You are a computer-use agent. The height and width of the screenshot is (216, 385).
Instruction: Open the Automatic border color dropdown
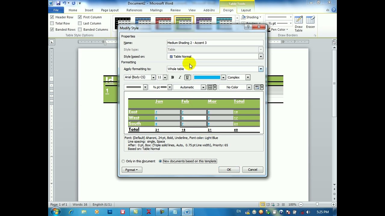(x=203, y=87)
